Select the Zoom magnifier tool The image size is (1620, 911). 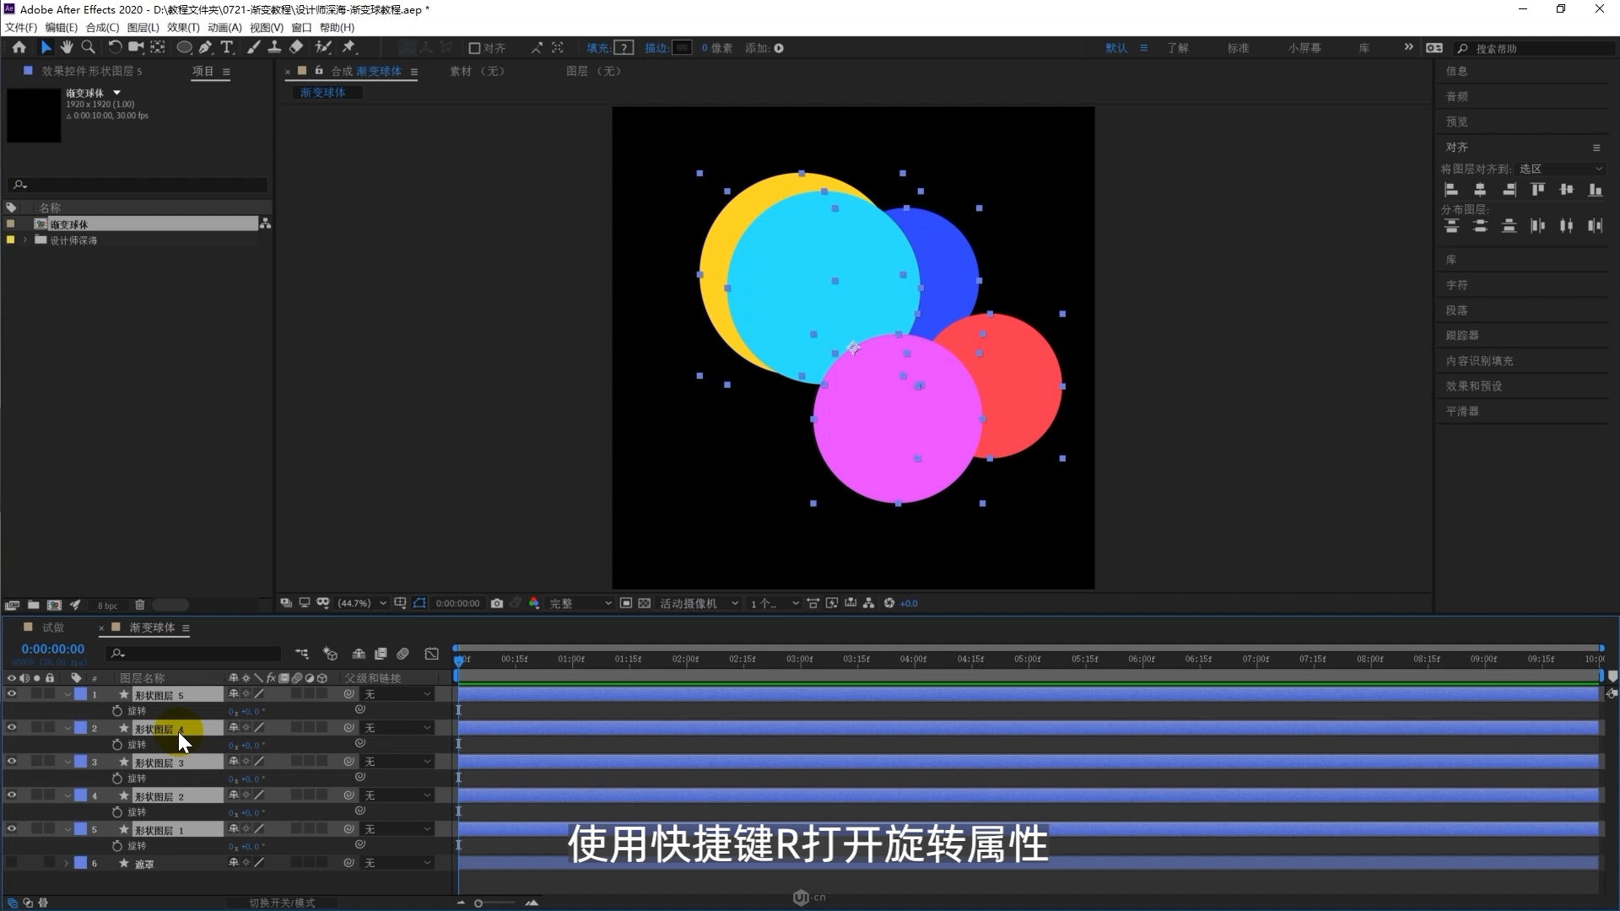point(88,48)
